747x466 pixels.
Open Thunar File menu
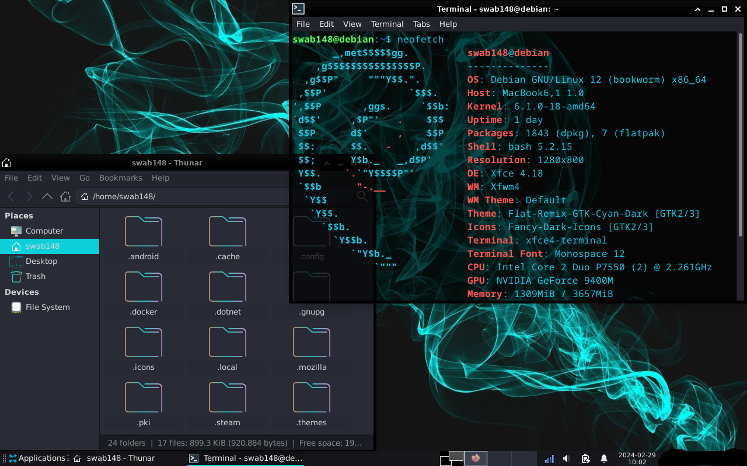[11, 178]
